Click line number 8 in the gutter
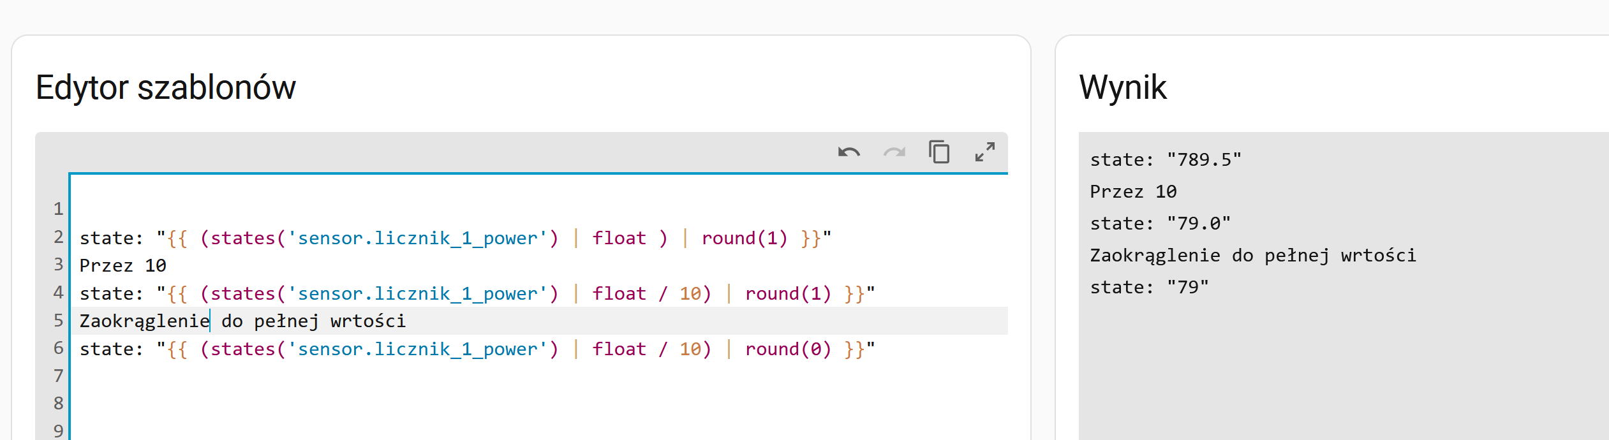The height and width of the screenshot is (440, 1609). click(x=59, y=404)
